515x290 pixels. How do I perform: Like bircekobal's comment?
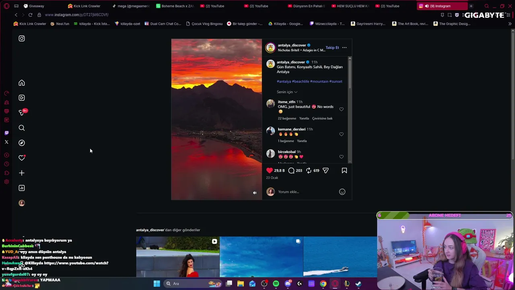coord(341,157)
